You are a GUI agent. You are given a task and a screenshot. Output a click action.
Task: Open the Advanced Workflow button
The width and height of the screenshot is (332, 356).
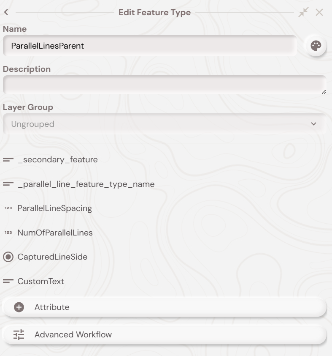tap(165, 335)
